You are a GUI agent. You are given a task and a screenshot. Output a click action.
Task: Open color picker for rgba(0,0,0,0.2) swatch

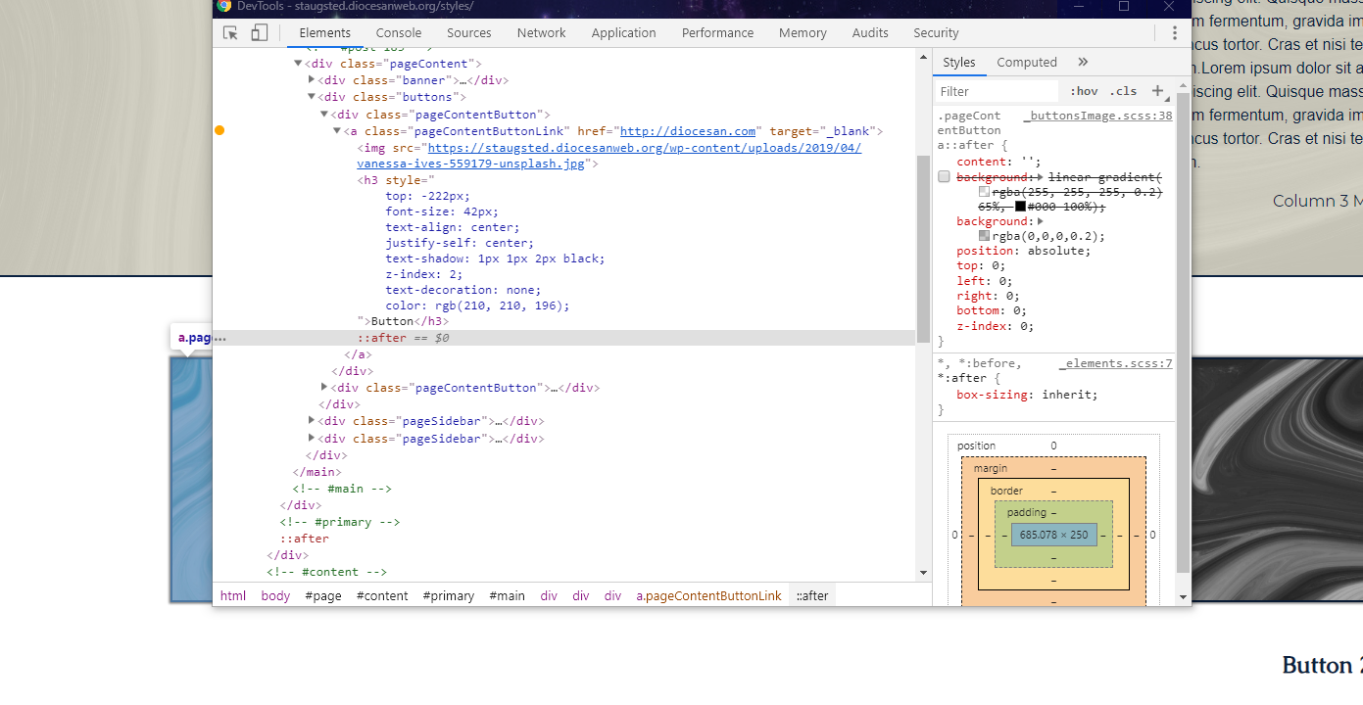click(x=984, y=236)
